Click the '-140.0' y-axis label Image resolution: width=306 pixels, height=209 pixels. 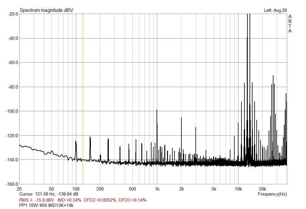click(x=12, y=160)
